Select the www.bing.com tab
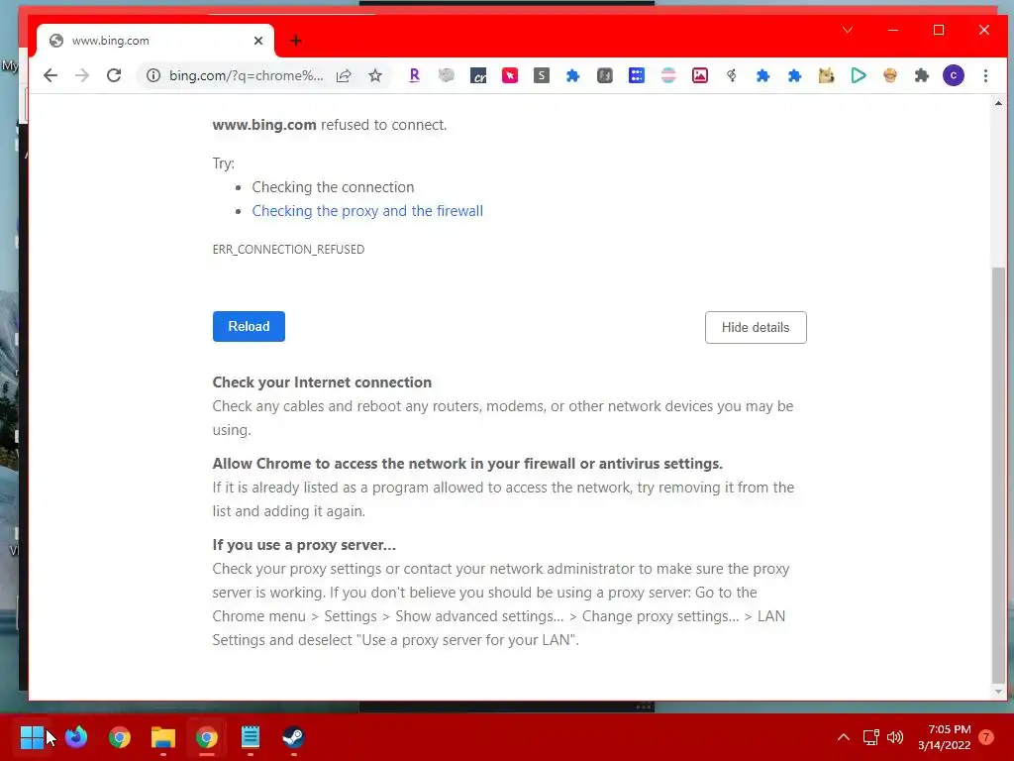The width and height of the screenshot is (1014, 761). coord(155,41)
